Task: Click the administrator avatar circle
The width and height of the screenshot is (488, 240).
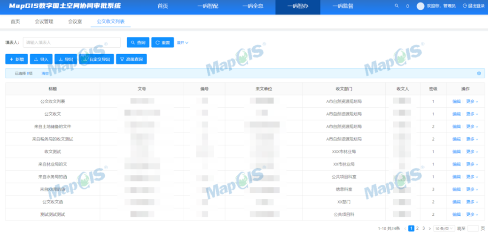Action: pos(420,6)
